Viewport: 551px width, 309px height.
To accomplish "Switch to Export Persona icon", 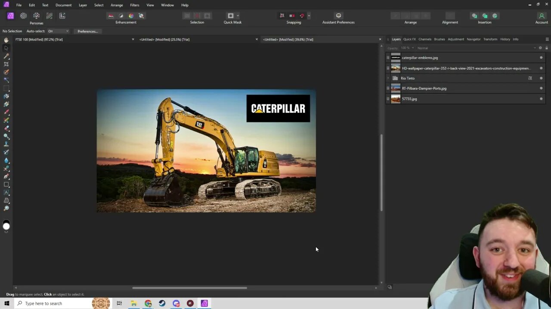I will [62, 16].
